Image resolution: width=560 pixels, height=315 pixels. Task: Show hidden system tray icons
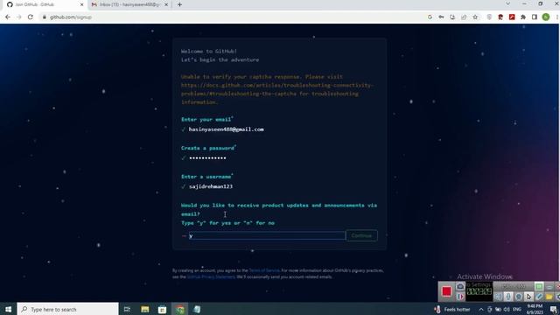click(481, 309)
